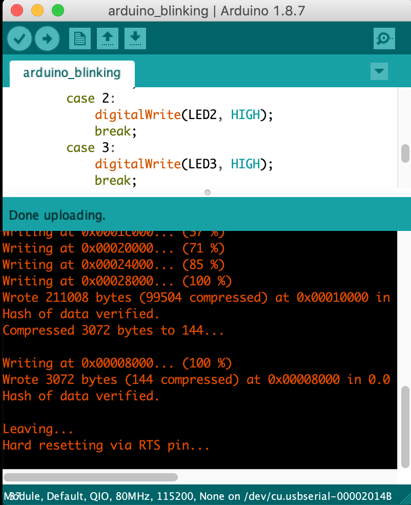Click the "Writing at 0x00020000... (71 %)" line
Image resolution: width=411 pixels, height=505 pixels.
(x=114, y=248)
